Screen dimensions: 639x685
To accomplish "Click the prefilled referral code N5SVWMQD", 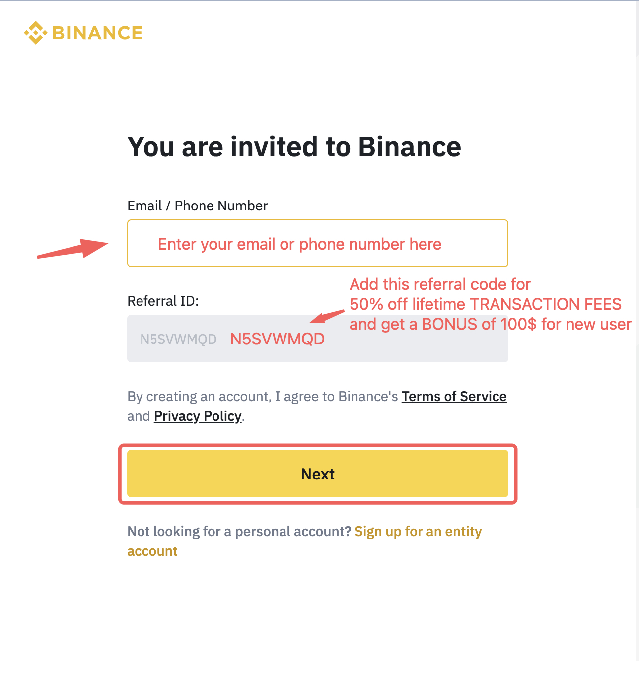I will [178, 339].
